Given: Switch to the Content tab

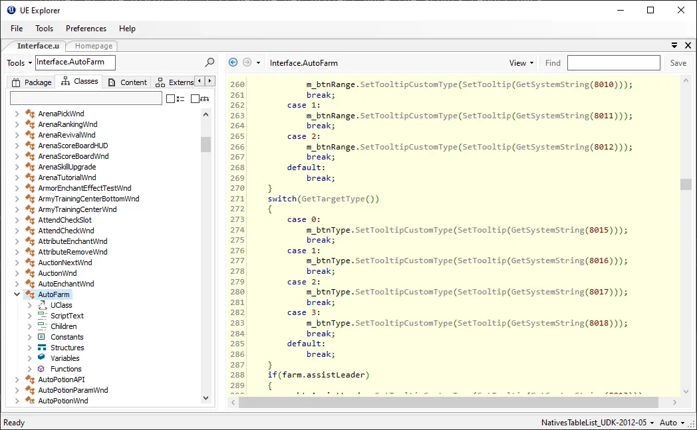Looking at the screenshot, I should tap(127, 82).
